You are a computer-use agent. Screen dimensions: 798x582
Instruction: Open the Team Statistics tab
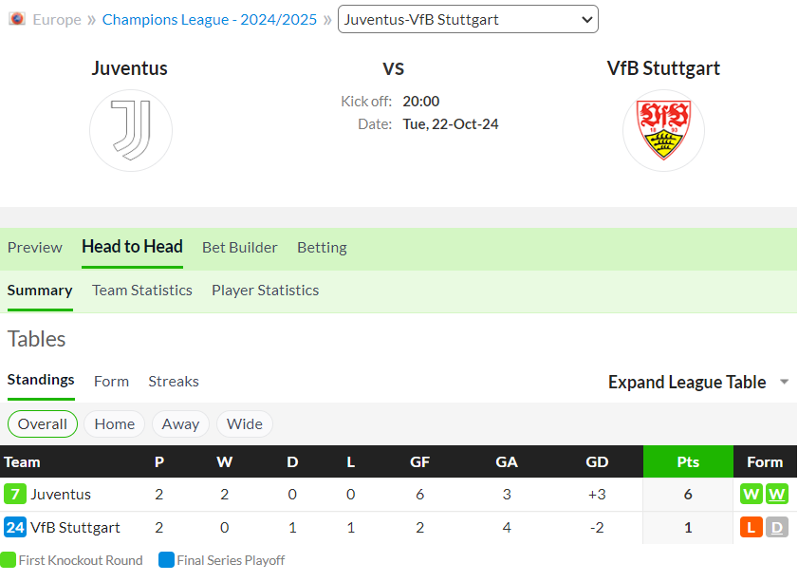pyautogui.click(x=142, y=291)
